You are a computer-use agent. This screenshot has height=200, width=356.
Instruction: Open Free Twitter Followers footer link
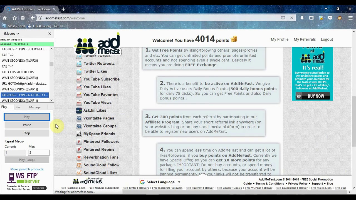136,188
